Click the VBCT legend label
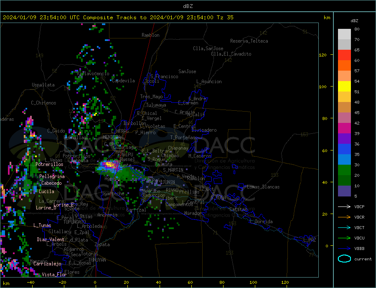 coord(359,227)
